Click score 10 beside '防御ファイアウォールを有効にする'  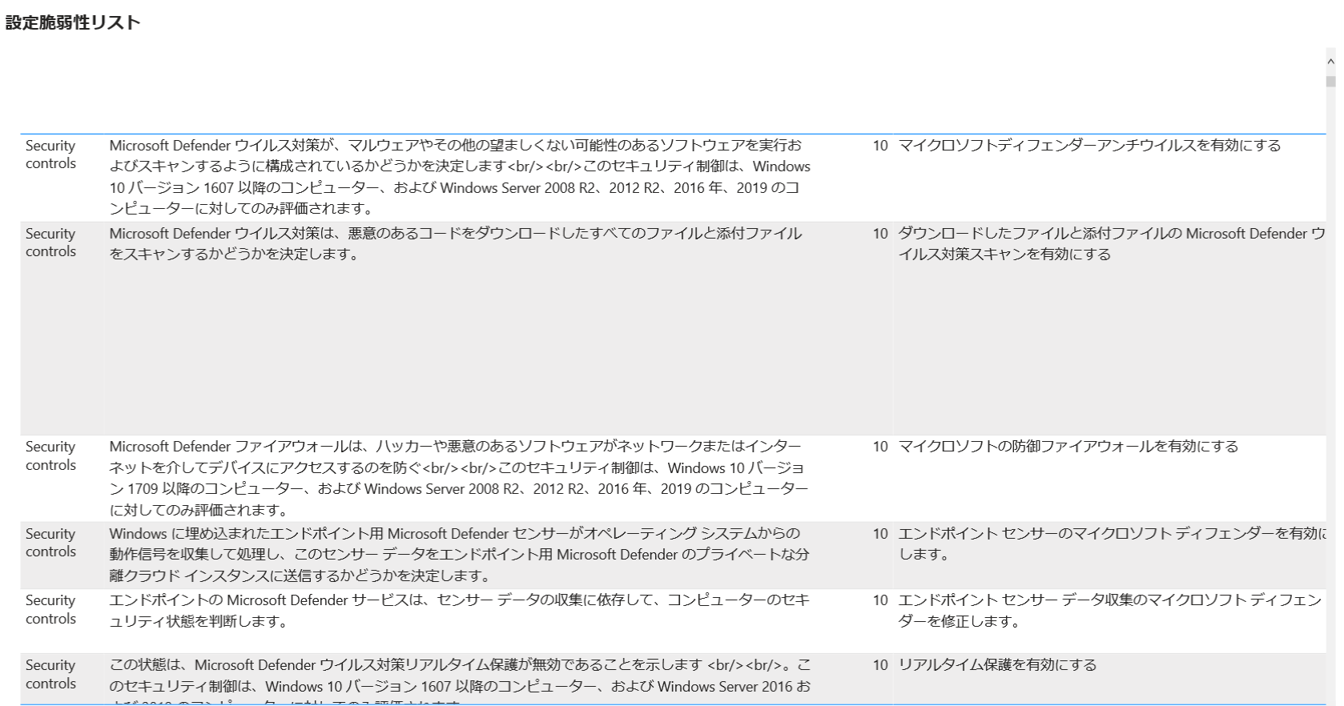coord(880,447)
